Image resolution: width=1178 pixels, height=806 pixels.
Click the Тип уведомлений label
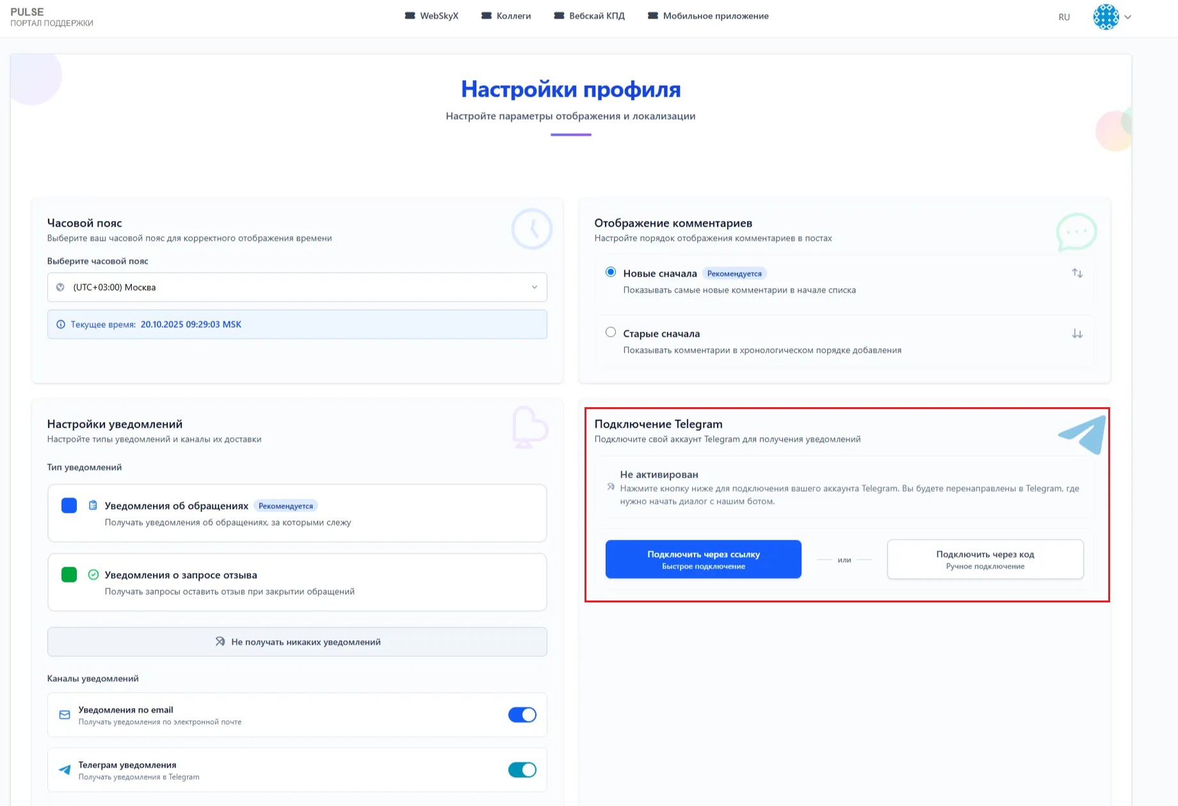85,467
